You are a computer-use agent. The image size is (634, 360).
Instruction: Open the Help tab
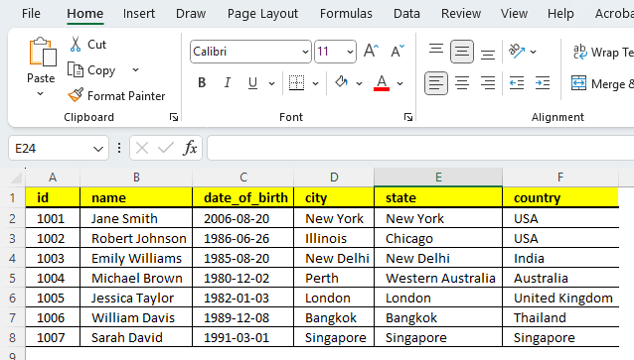coord(560,14)
